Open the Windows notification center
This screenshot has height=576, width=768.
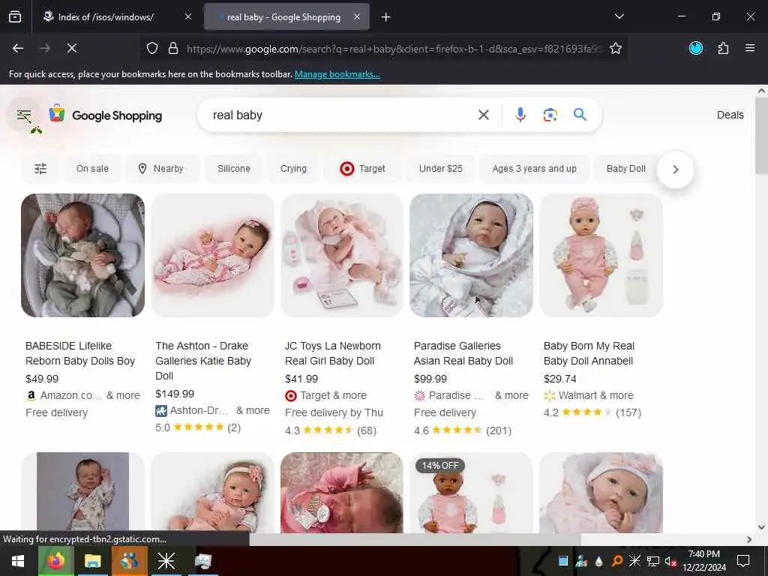point(743,561)
